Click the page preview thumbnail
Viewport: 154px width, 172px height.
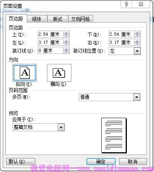[114, 135]
